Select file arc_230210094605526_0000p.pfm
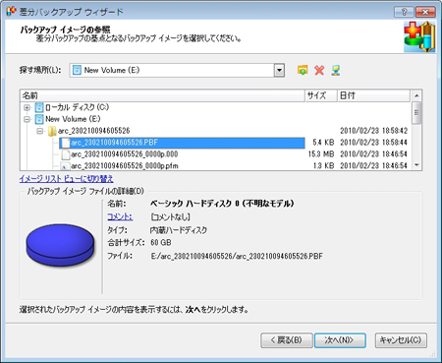 click(125, 165)
